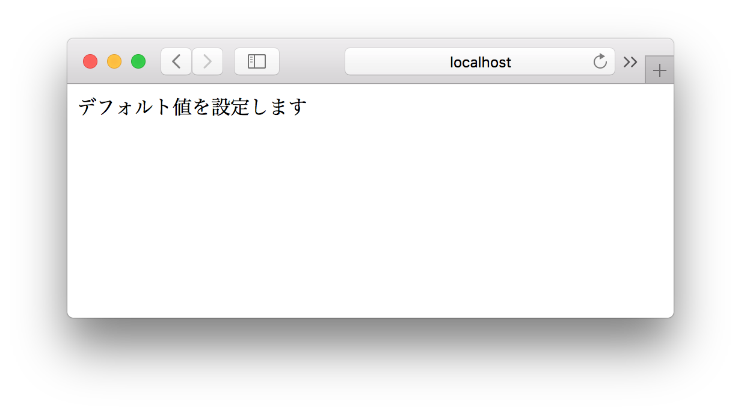
Task: Click the を character in page sentence
Action: click(202, 107)
